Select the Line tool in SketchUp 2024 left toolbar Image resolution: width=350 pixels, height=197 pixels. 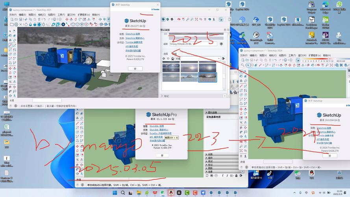coord(241,86)
